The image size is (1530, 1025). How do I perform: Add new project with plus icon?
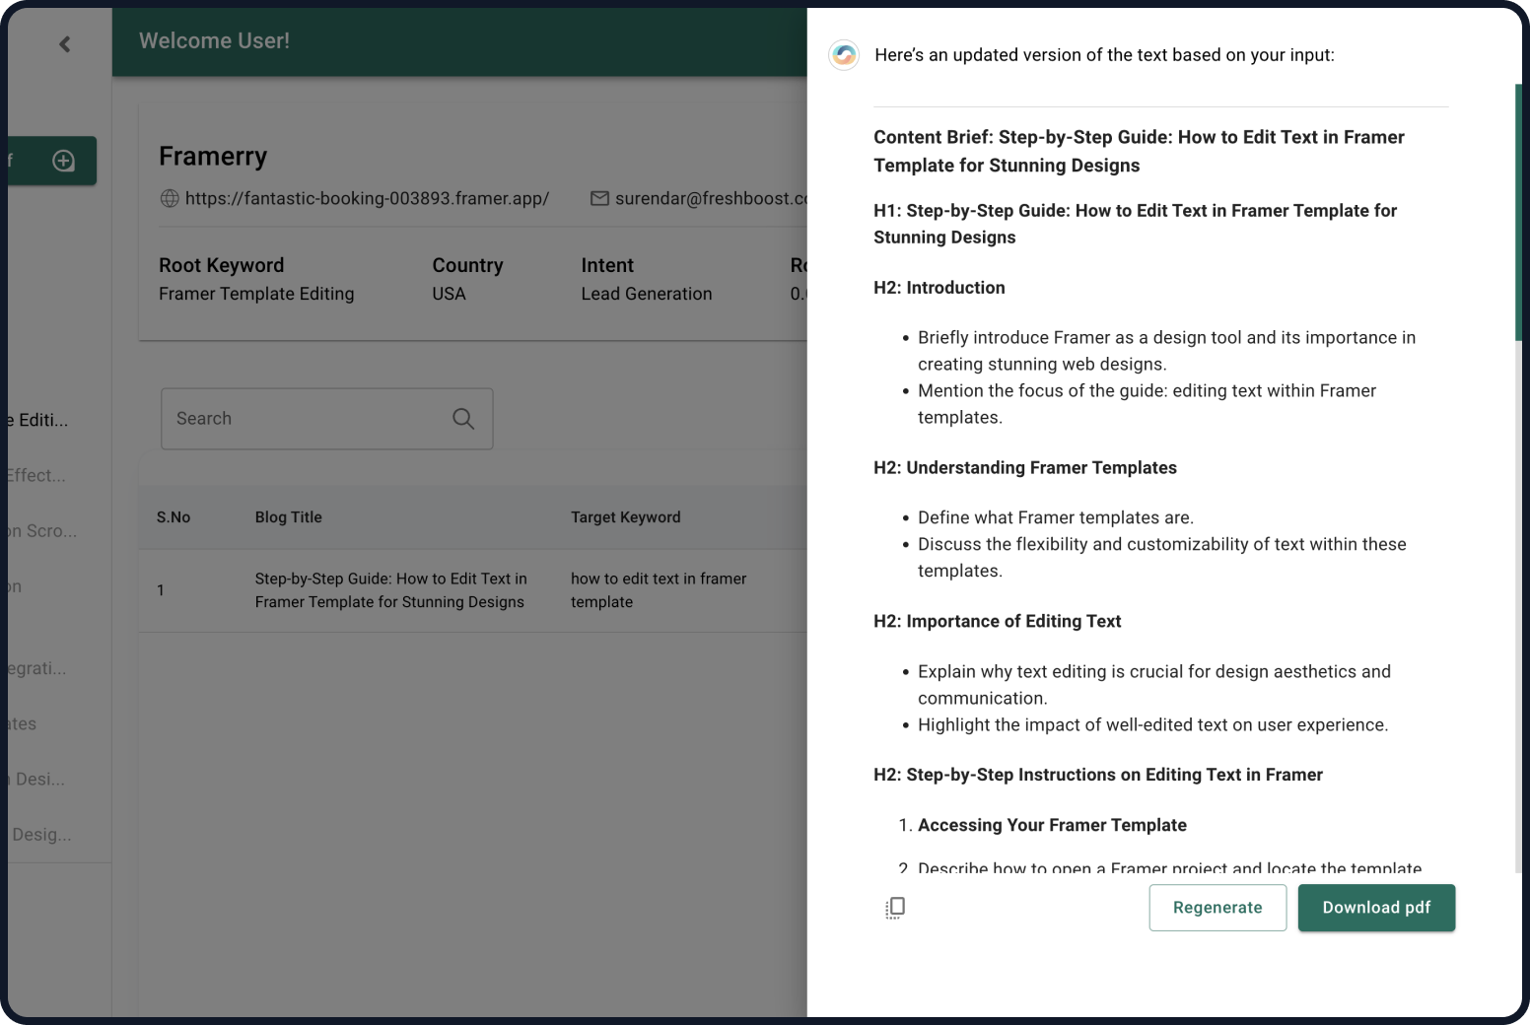click(63, 161)
